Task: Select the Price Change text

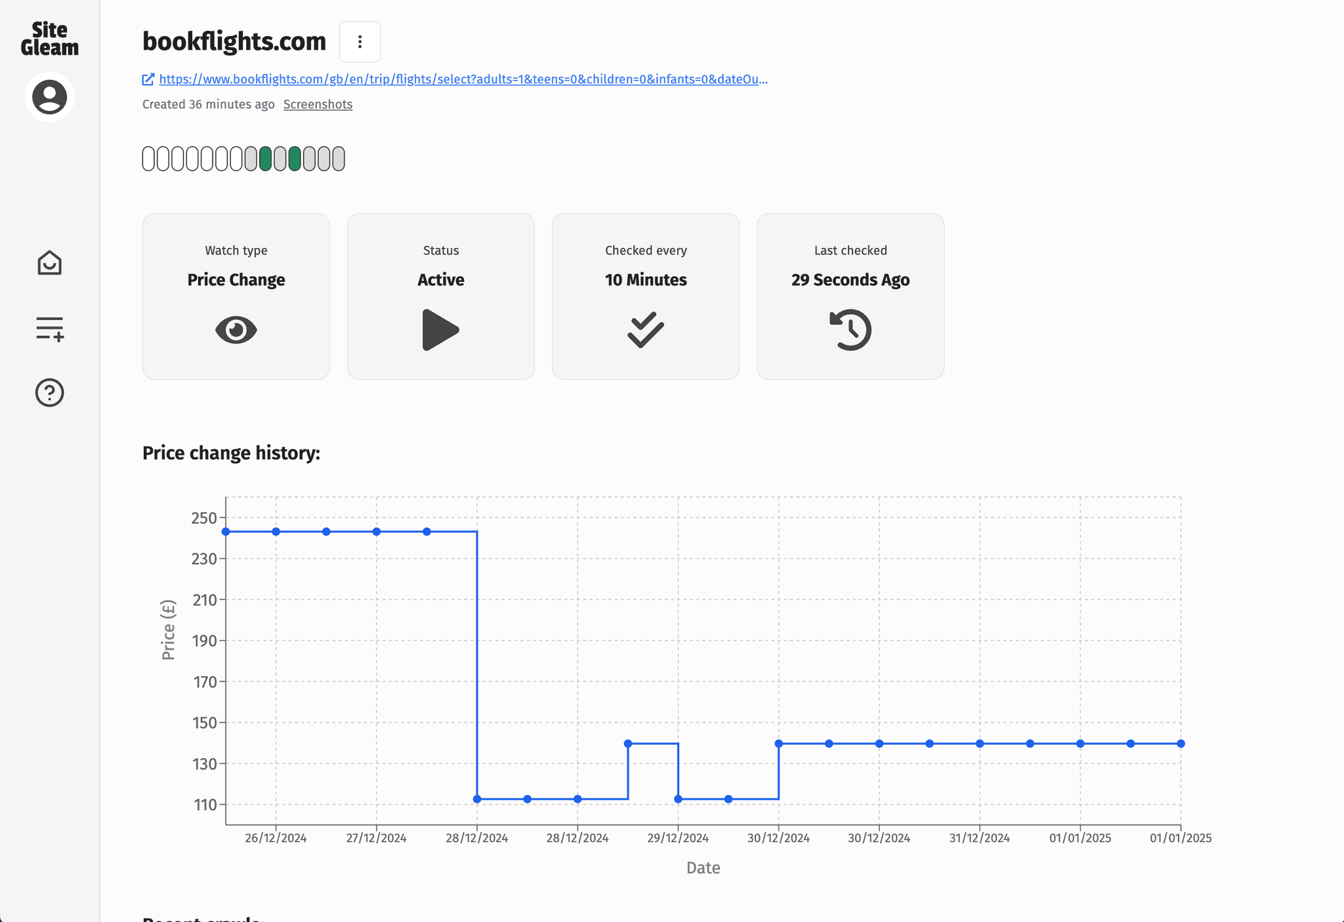Action: [236, 280]
